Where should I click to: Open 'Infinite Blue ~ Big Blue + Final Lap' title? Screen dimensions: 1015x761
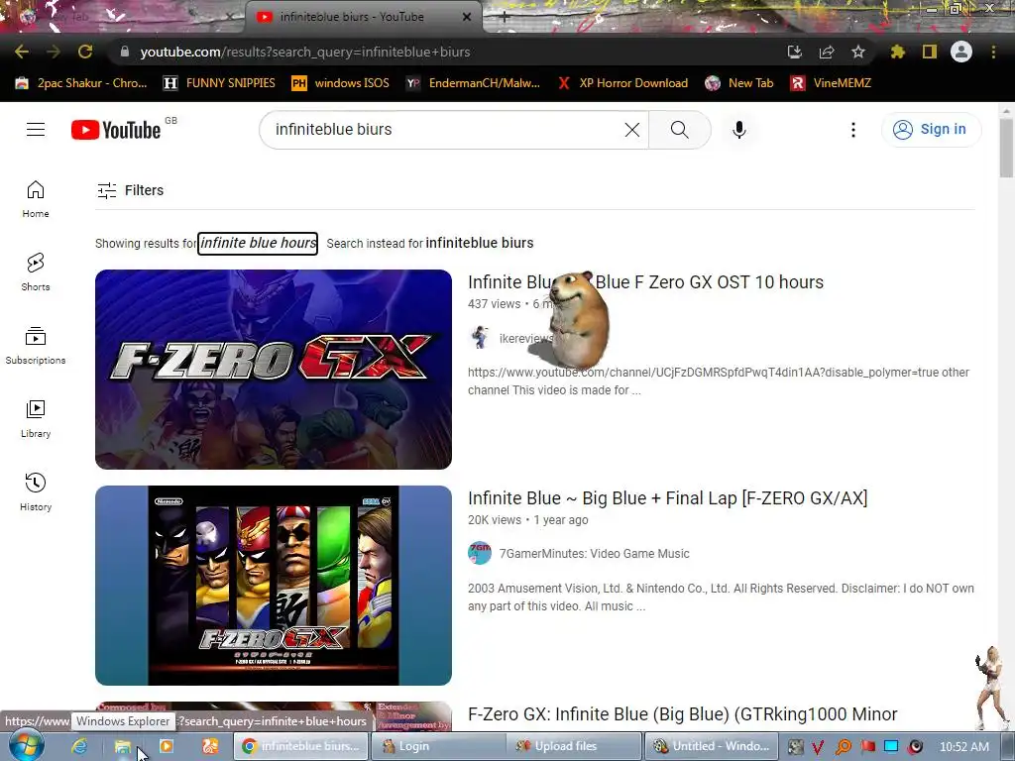667,498
